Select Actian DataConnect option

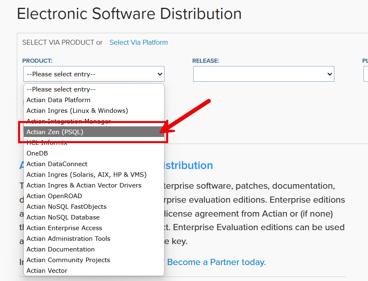94,164
